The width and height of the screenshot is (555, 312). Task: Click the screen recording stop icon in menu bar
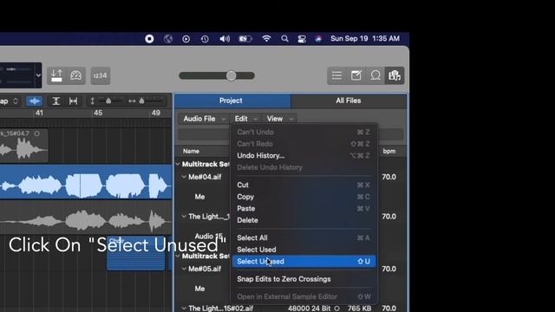(x=149, y=38)
